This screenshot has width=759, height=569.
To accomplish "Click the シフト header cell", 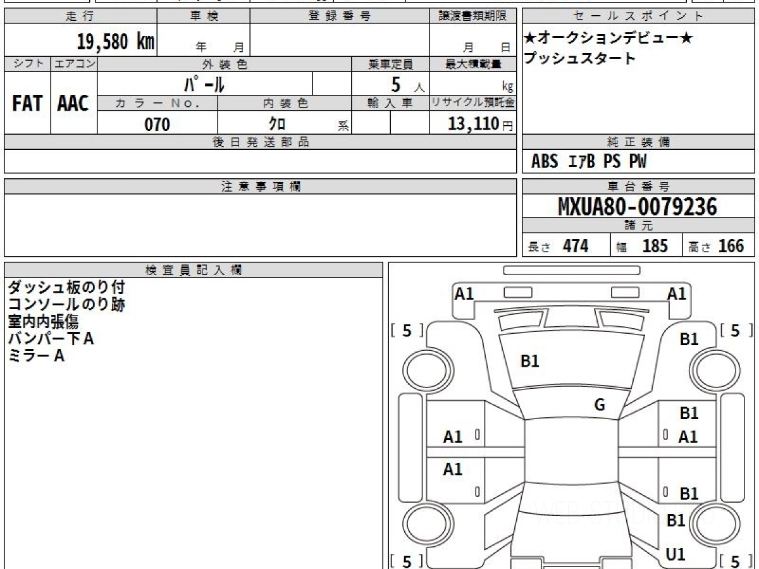I will point(27,64).
